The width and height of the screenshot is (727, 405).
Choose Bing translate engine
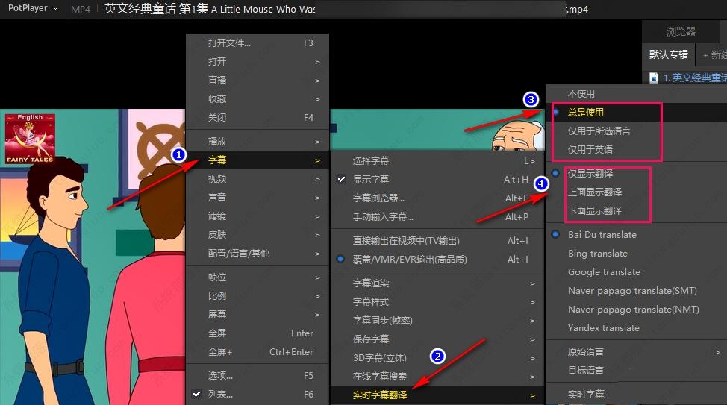click(637, 253)
